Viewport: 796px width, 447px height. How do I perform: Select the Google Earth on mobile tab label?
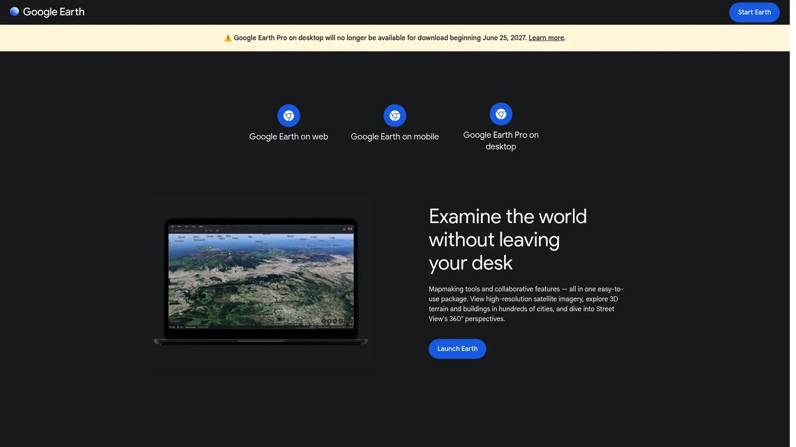(x=395, y=137)
